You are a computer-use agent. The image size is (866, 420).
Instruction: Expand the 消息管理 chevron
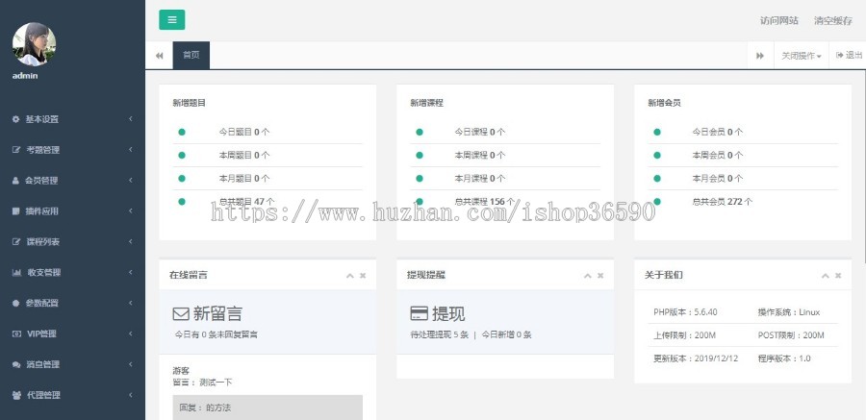coord(130,364)
